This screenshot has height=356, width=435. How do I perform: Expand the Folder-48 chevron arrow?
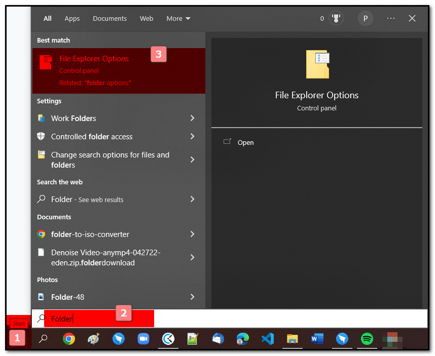[193, 297]
